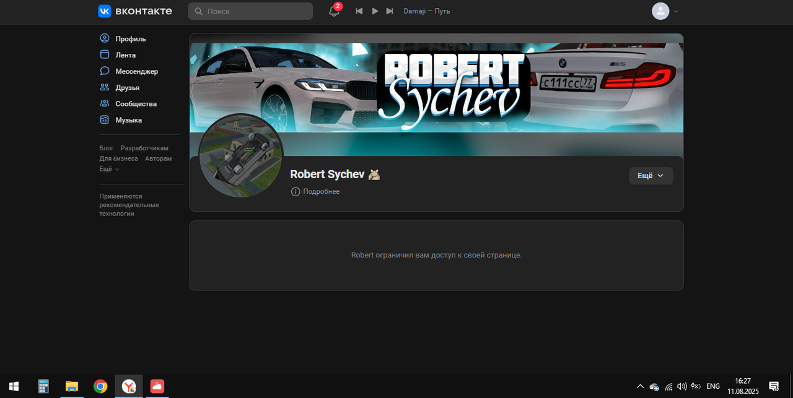The height and width of the screenshot is (398, 793).
Task: Open Подробнее profile details
Action: point(315,192)
